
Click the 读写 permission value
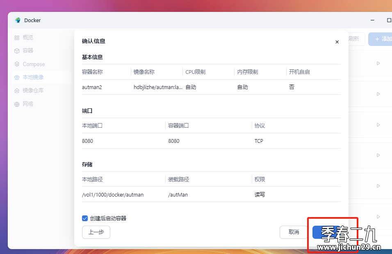click(260, 195)
